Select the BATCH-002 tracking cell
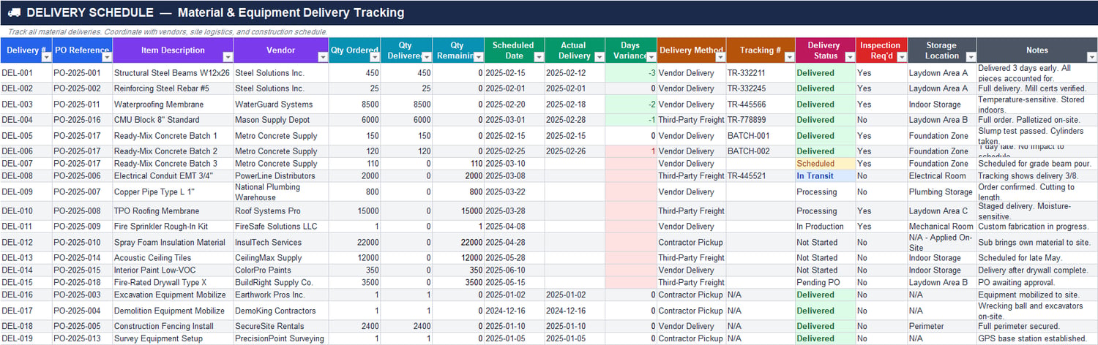1098x345 pixels. pos(761,151)
